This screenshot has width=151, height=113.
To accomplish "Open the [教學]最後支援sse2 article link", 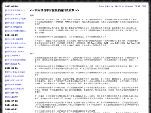I will pyautogui.click(x=14, y=85).
